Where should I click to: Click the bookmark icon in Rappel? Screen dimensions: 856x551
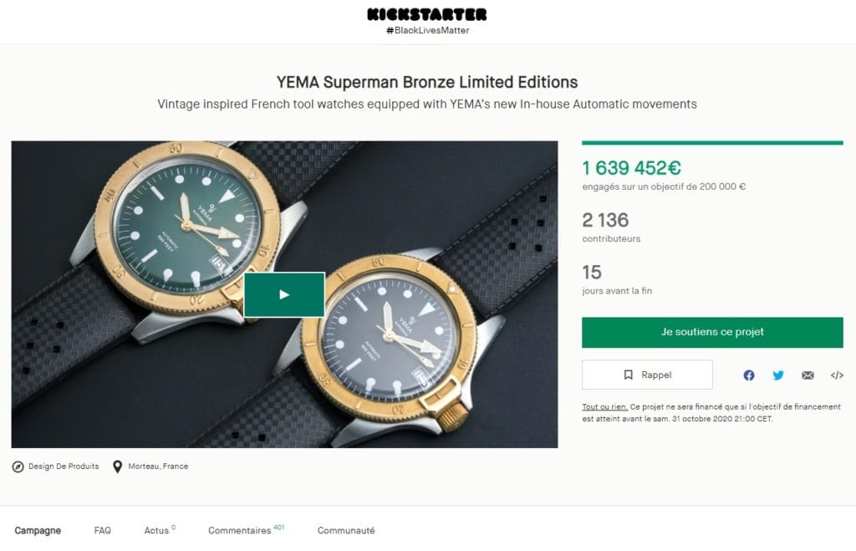[629, 375]
